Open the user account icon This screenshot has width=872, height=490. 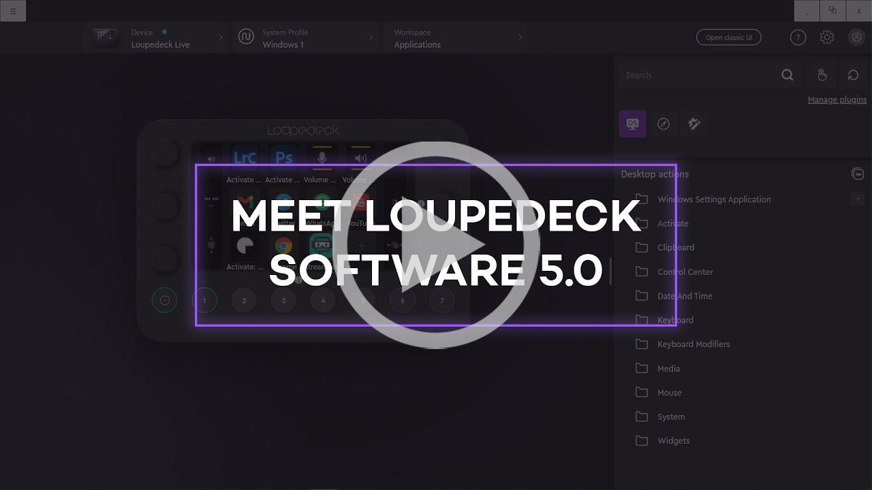(856, 37)
